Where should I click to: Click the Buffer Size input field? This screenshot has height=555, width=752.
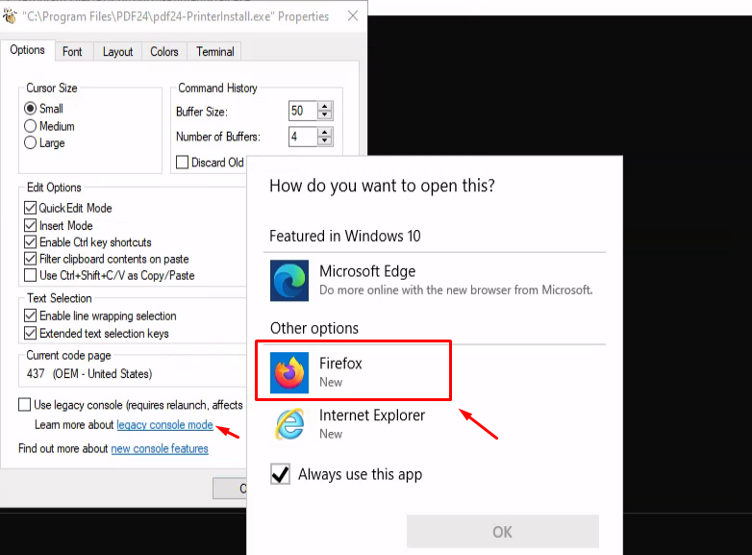[x=303, y=111]
